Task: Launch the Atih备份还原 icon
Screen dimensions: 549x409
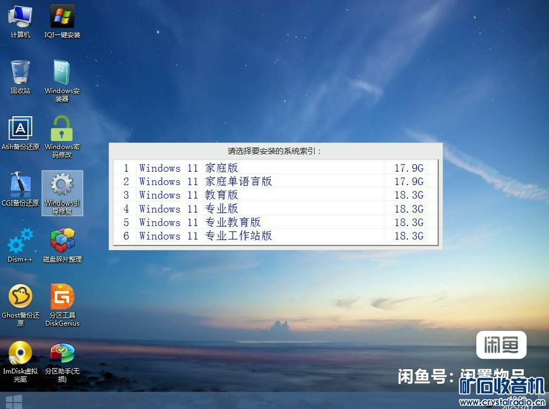Action: click(20, 133)
